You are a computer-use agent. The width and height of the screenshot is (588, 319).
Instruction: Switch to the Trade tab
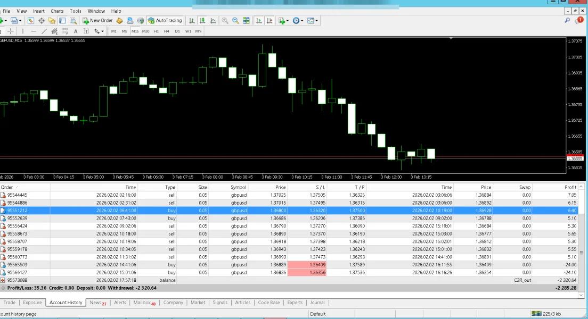click(x=10, y=303)
